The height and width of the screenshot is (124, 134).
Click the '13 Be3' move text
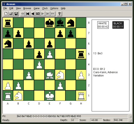click(98, 53)
